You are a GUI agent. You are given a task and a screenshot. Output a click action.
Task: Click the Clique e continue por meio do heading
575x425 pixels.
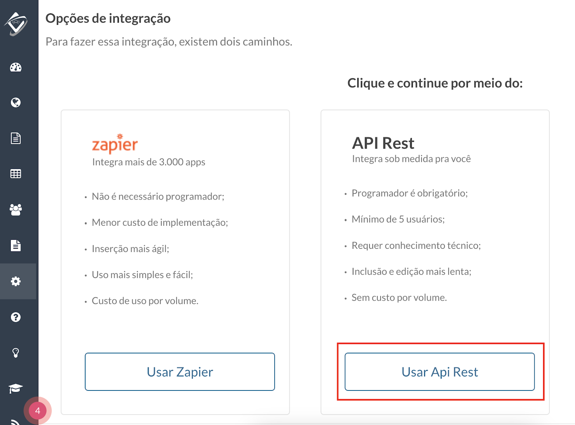click(435, 83)
